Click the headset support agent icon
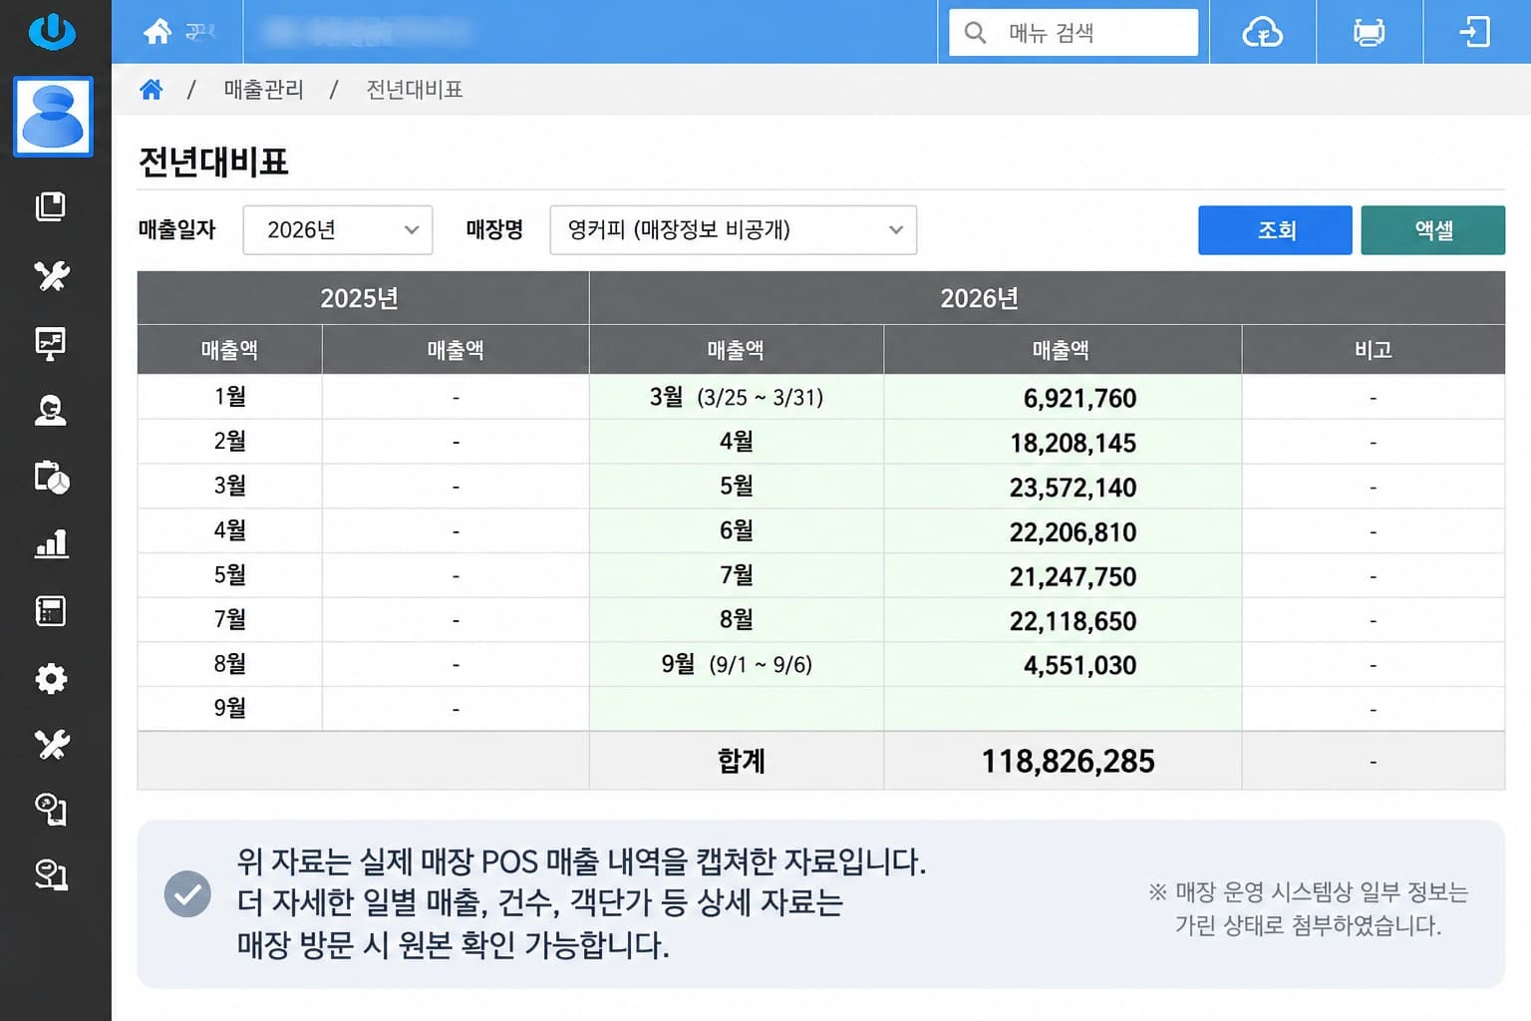The width and height of the screenshot is (1531, 1021). point(51,411)
